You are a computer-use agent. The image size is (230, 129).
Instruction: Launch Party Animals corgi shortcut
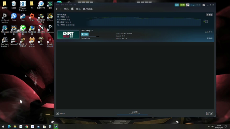(x=32, y=42)
